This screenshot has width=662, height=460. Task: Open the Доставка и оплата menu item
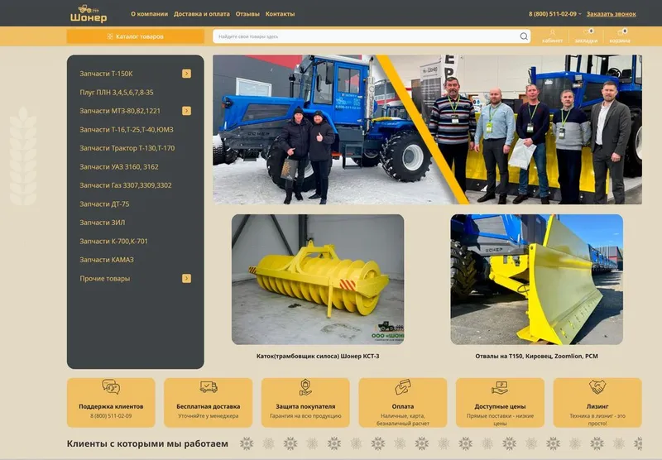pos(202,14)
